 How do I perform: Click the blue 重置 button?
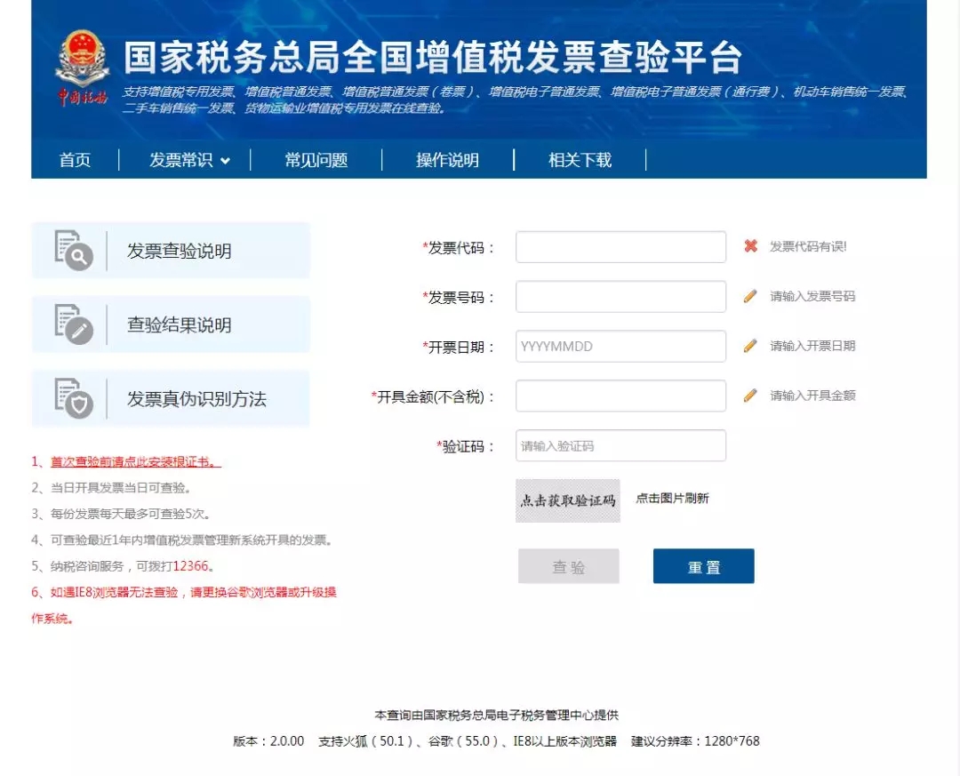(703, 566)
